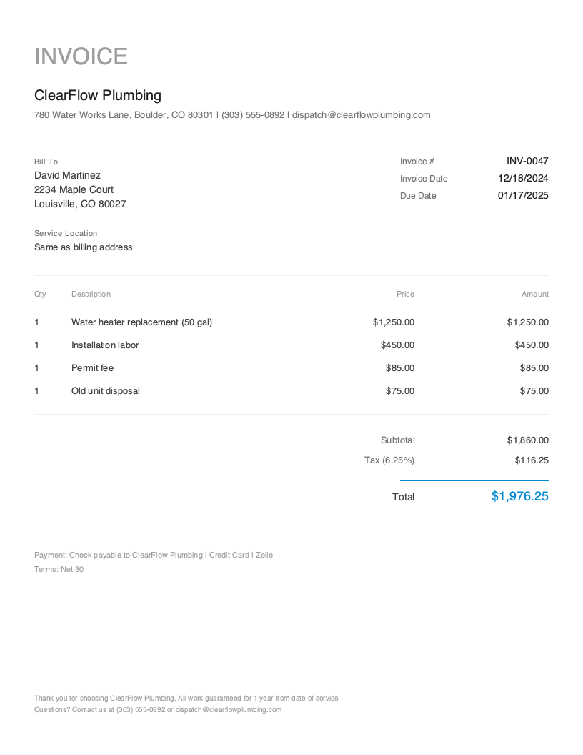Click Terms: Net 30 text
The height and width of the screenshot is (755, 583).
pos(59,570)
